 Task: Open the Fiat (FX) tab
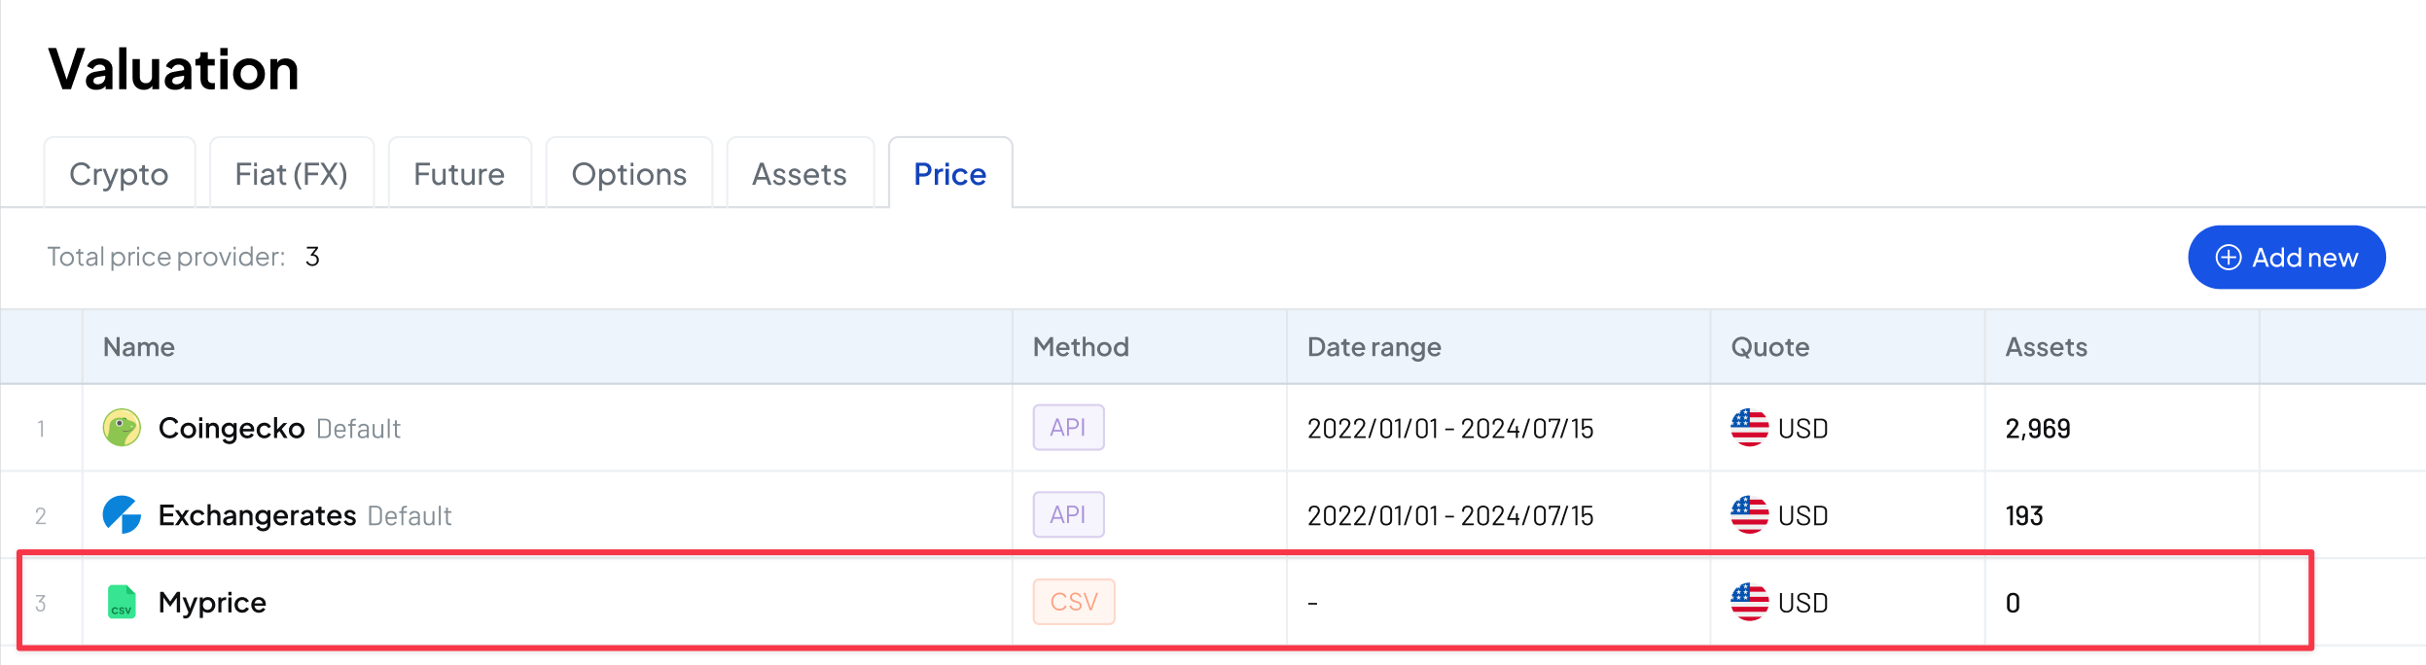291,174
